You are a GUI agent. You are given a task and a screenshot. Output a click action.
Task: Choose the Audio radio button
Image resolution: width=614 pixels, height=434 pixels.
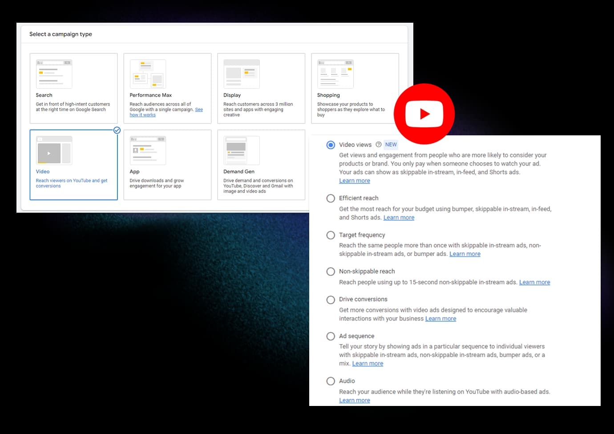pos(331,381)
